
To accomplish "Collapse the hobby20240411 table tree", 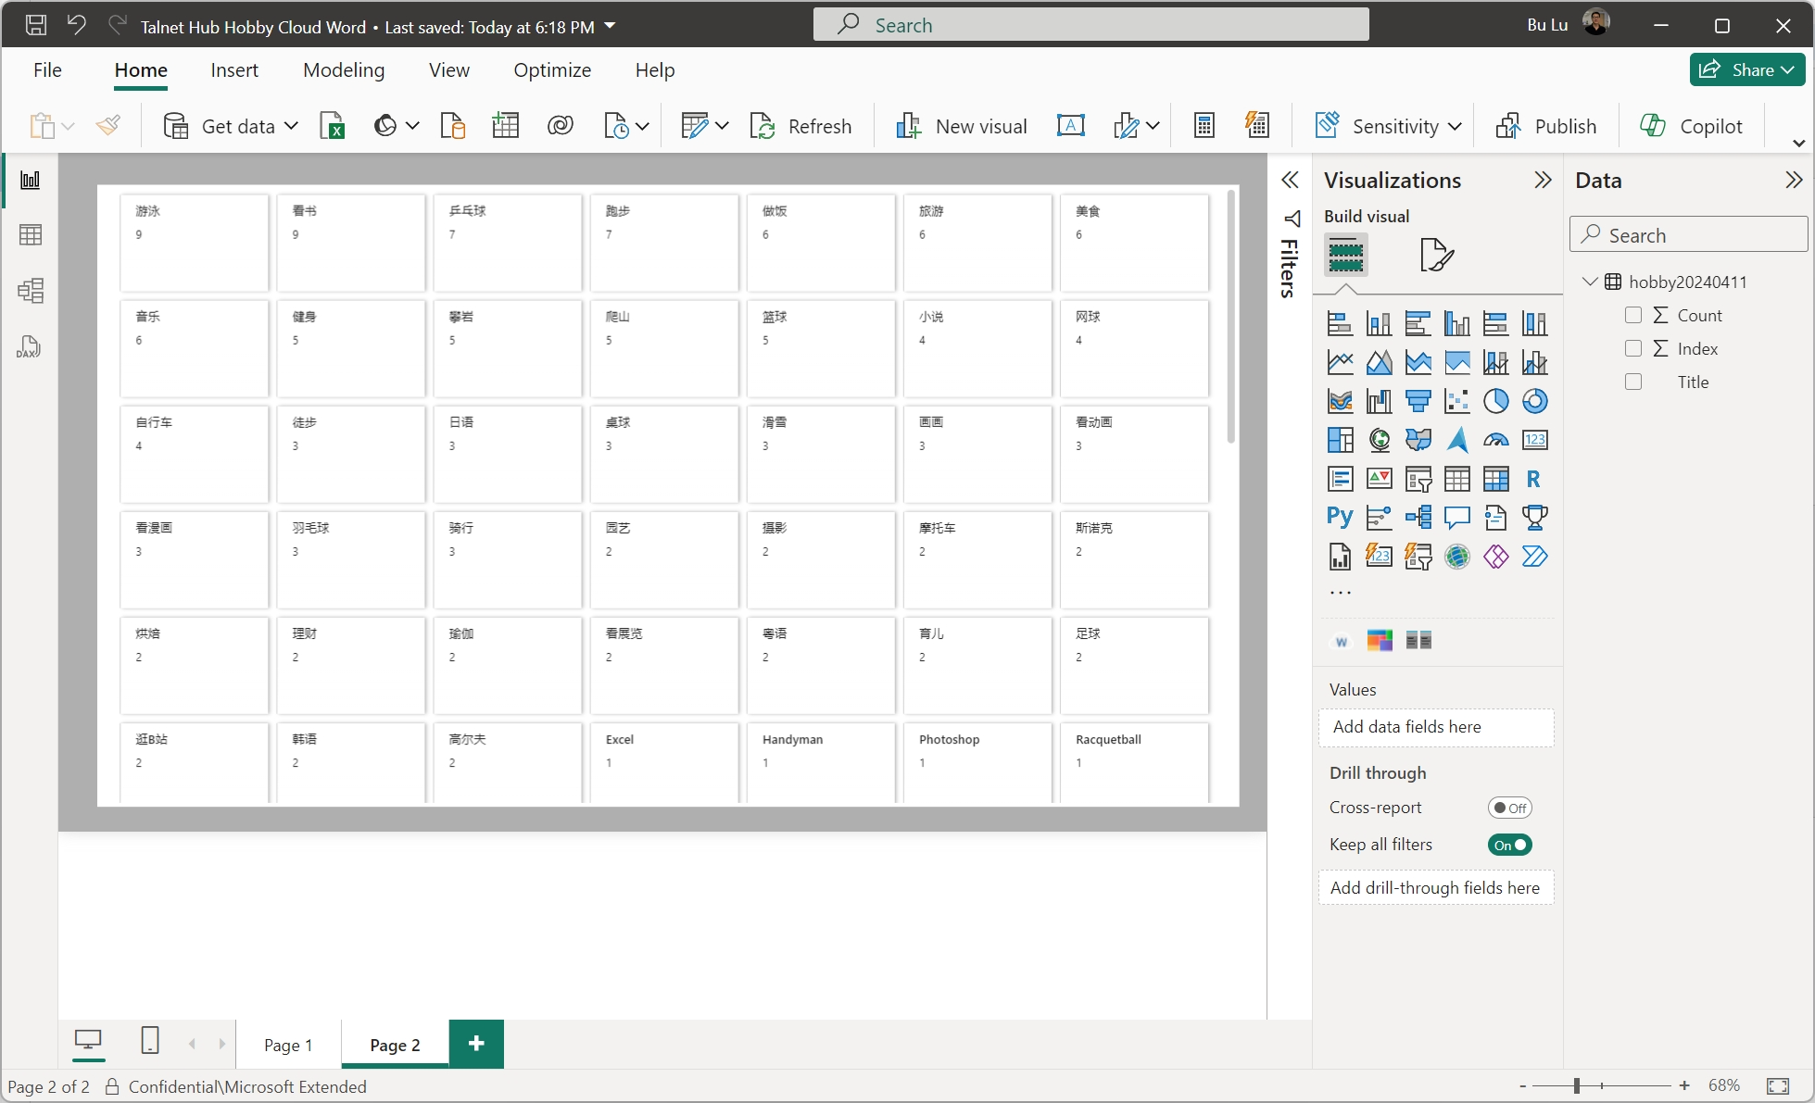I will (1590, 282).
